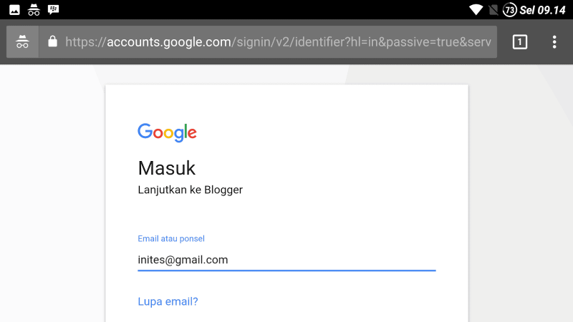Tap the Wi-Fi signal status icon
This screenshot has width=573, height=322.
[476, 10]
